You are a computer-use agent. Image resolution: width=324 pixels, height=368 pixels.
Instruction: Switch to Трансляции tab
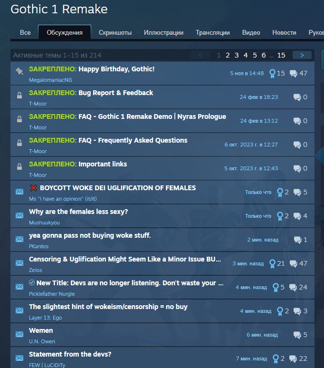pyautogui.click(x=213, y=32)
